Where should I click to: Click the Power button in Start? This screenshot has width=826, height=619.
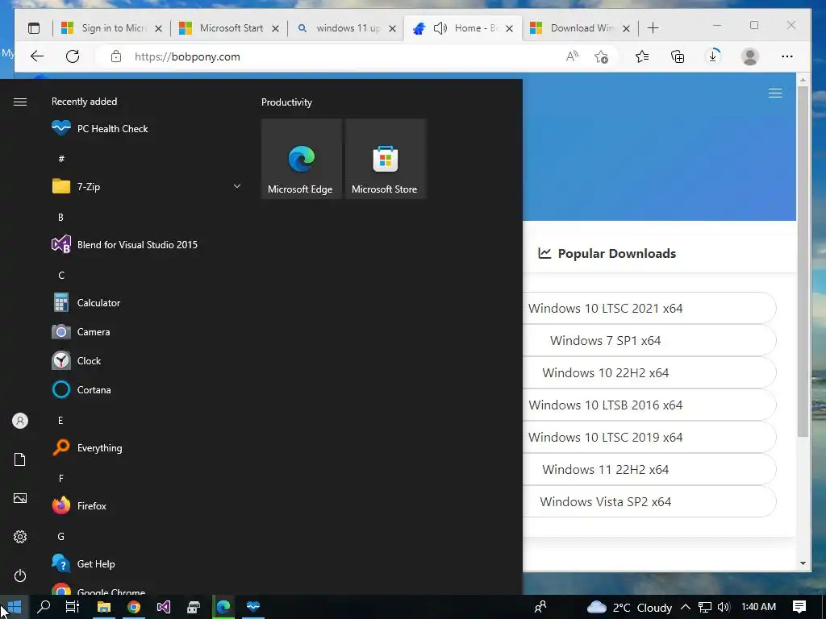(20, 575)
